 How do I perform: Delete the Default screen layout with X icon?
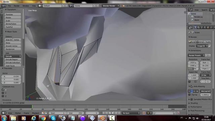[67, 6]
